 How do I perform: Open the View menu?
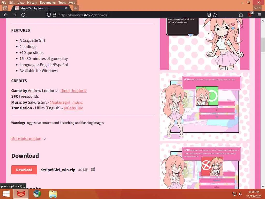click(x=21, y=3)
